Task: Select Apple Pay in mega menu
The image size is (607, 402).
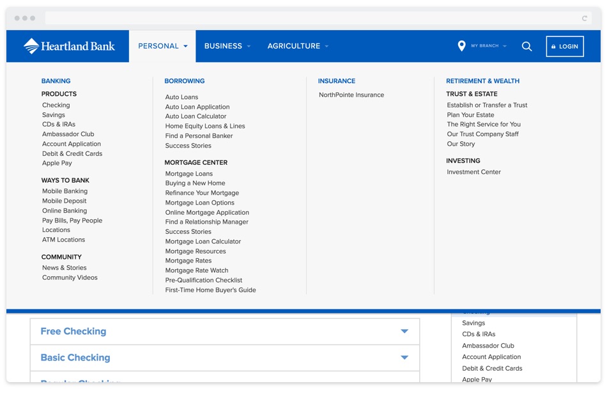Action: tap(57, 163)
